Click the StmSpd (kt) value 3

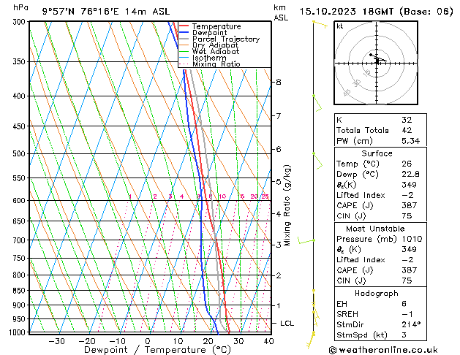tap(404, 335)
